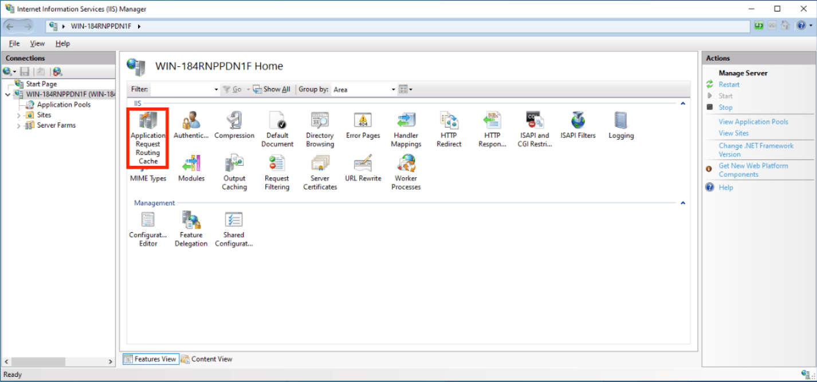
Task: Click Stop in the Actions pane
Action: point(725,108)
